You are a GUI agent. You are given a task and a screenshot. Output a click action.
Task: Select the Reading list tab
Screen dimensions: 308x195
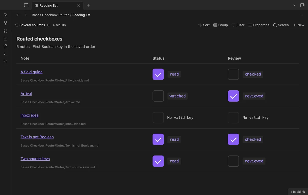tap(57, 5)
